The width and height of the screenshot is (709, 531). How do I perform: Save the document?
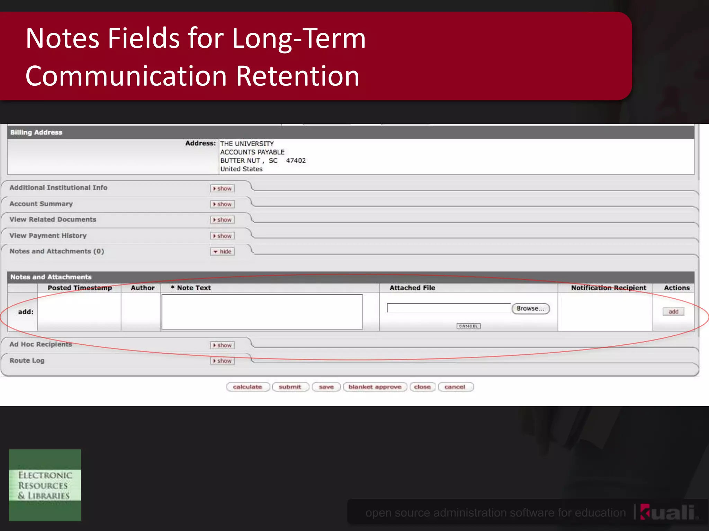pyautogui.click(x=326, y=387)
